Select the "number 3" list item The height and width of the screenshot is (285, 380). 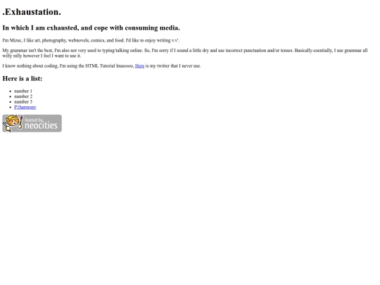click(23, 102)
